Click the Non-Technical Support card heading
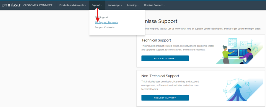This screenshot has width=266, height=107. tap(160, 76)
